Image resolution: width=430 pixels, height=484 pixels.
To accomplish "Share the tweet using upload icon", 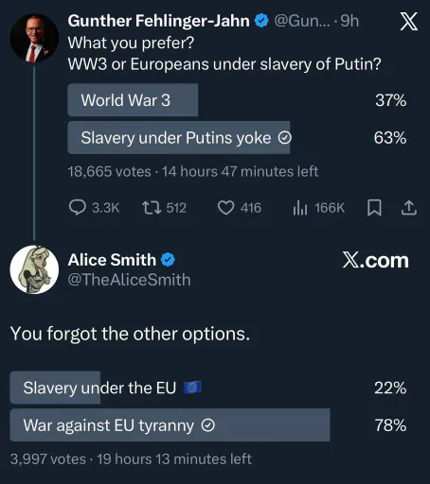I will [x=409, y=208].
